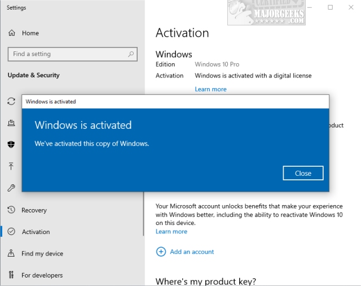Click the Where's my product key heading
Viewport: 361px width, 286px height.
pos(205,281)
